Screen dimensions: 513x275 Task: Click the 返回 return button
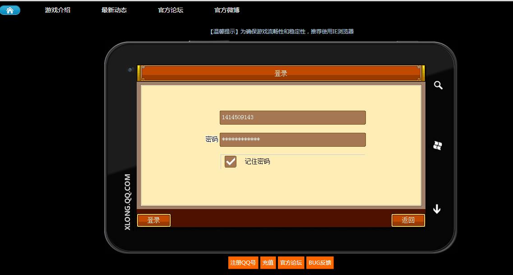tap(408, 220)
